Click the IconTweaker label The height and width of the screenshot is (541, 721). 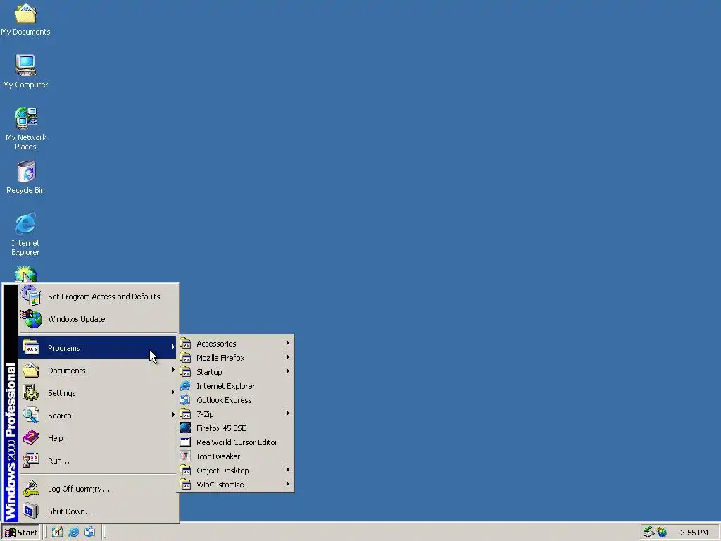coord(218,456)
